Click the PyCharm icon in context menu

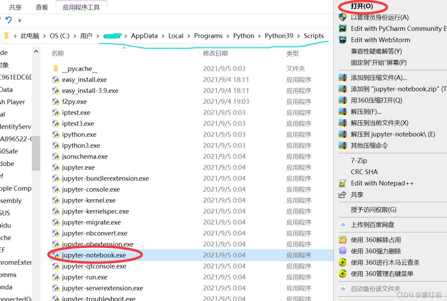pos(342,29)
